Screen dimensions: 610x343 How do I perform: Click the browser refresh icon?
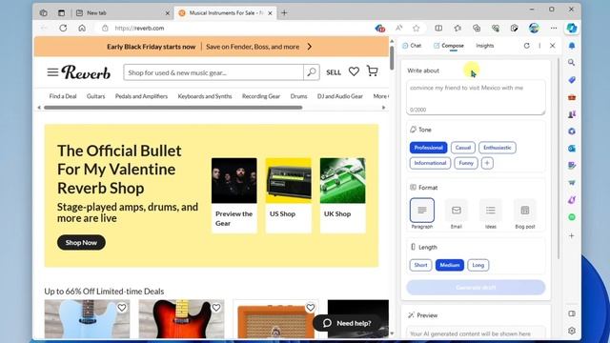point(63,28)
